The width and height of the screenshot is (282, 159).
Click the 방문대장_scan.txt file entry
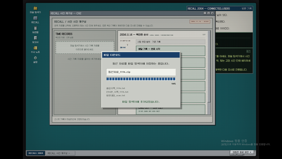pyautogui.click(x=116, y=95)
